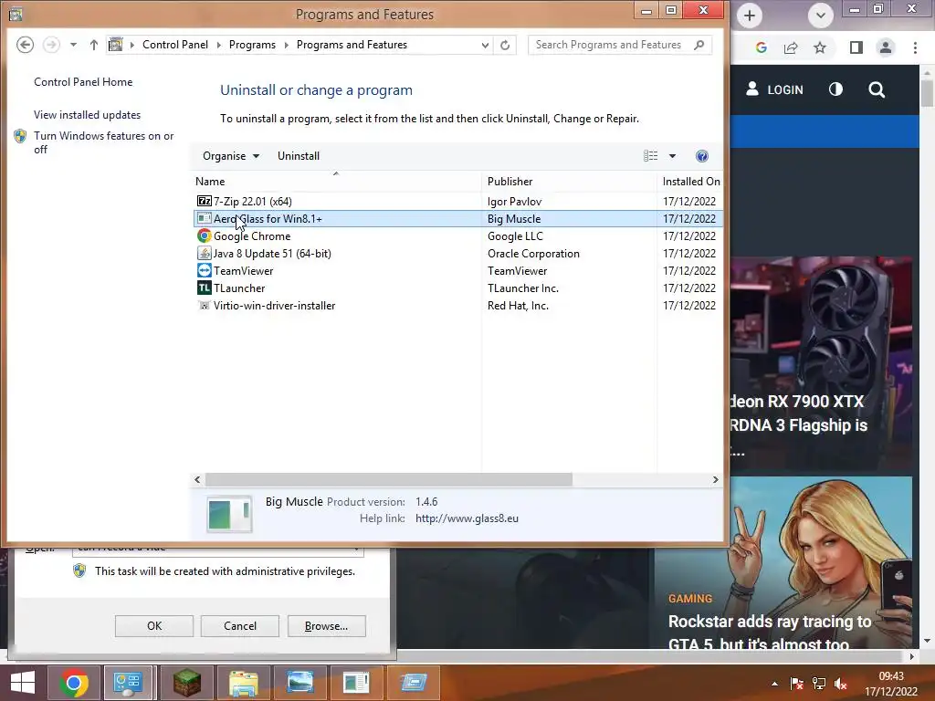Open Turn Windows features on or off
Viewport: 935px width, 701px height.
click(104, 142)
